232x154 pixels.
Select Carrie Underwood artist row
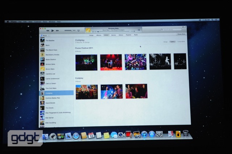pos(57,78)
